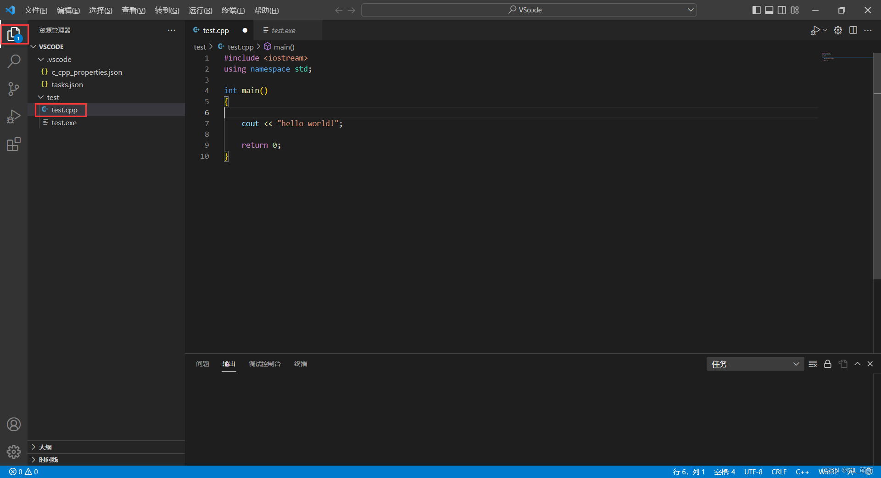Click '行 6, 列 1' cursor position status
The width and height of the screenshot is (881, 478).
[x=689, y=472]
